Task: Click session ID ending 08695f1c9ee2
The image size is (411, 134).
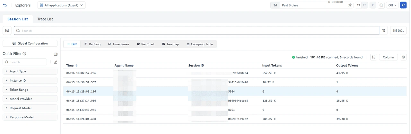Action: coord(238,119)
